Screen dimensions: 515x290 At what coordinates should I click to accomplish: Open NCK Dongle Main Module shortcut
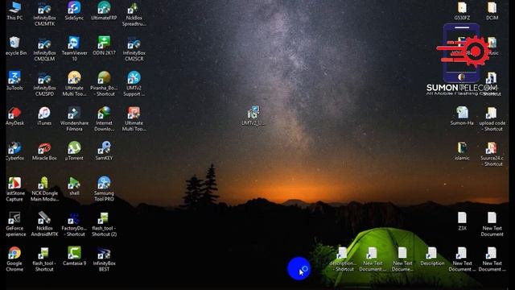point(44,189)
